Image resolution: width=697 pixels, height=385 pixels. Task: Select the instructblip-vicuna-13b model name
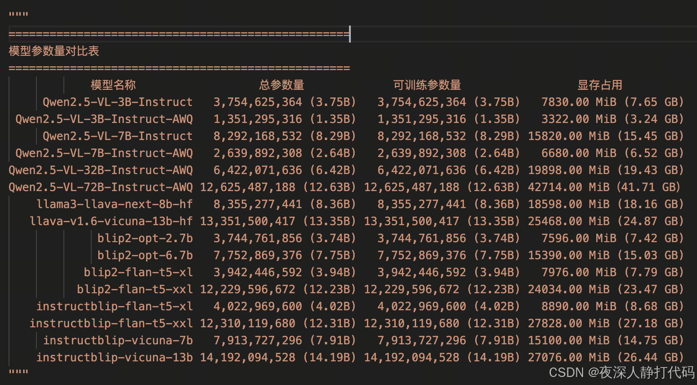114,358
